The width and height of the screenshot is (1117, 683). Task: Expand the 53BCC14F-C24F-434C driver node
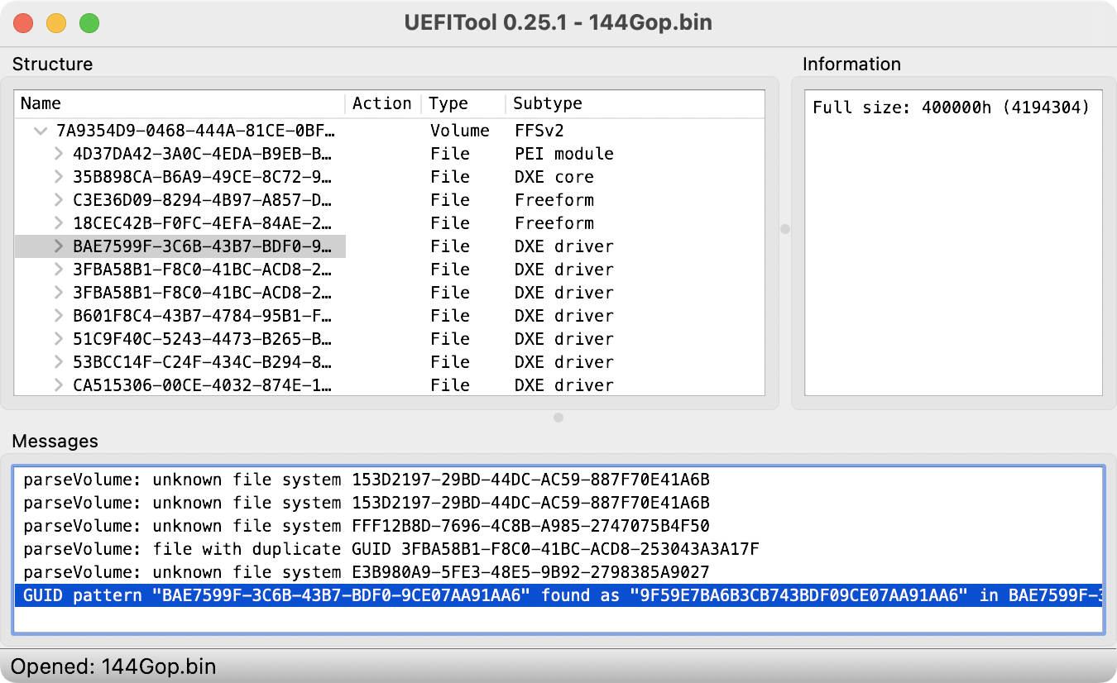(59, 362)
